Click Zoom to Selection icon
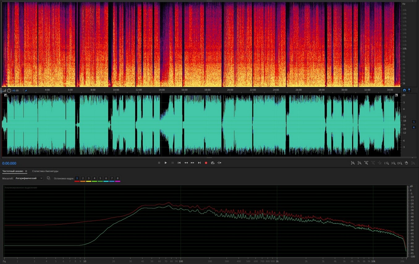The image size is (419, 264). 400,163
